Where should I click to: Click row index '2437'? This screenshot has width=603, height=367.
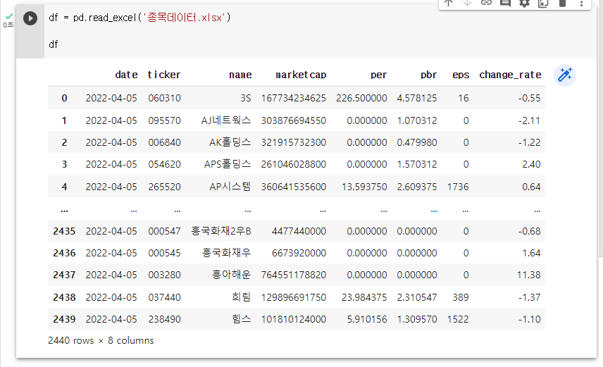(x=64, y=275)
